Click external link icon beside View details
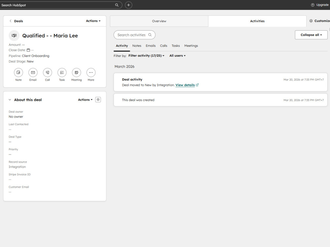 (197, 85)
